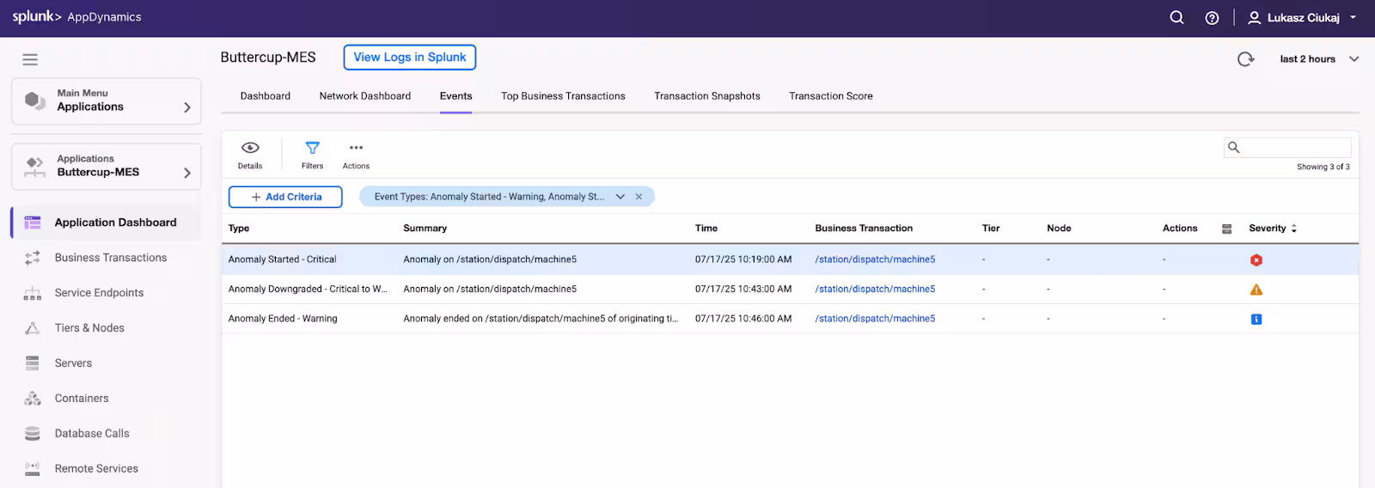The height and width of the screenshot is (488, 1375).
Task: Switch to the Transaction Snapshots tab
Action: [706, 96]
